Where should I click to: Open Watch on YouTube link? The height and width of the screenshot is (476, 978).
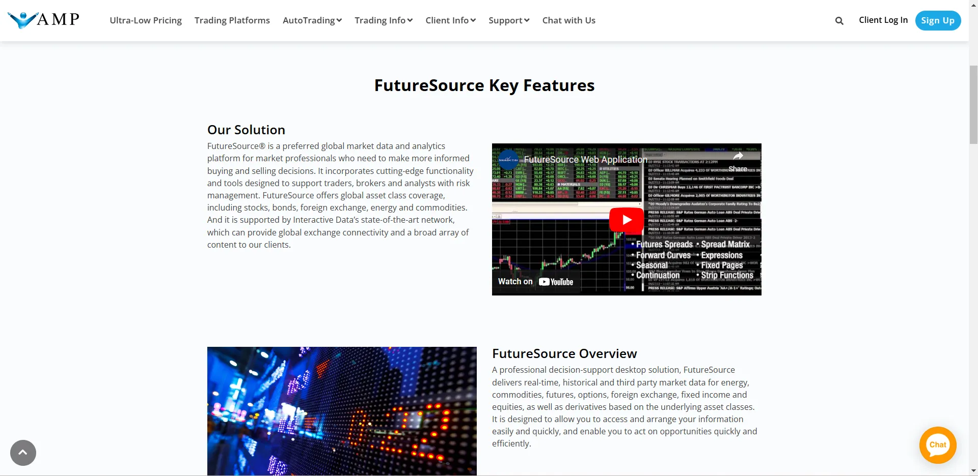(x=536, y=282)
